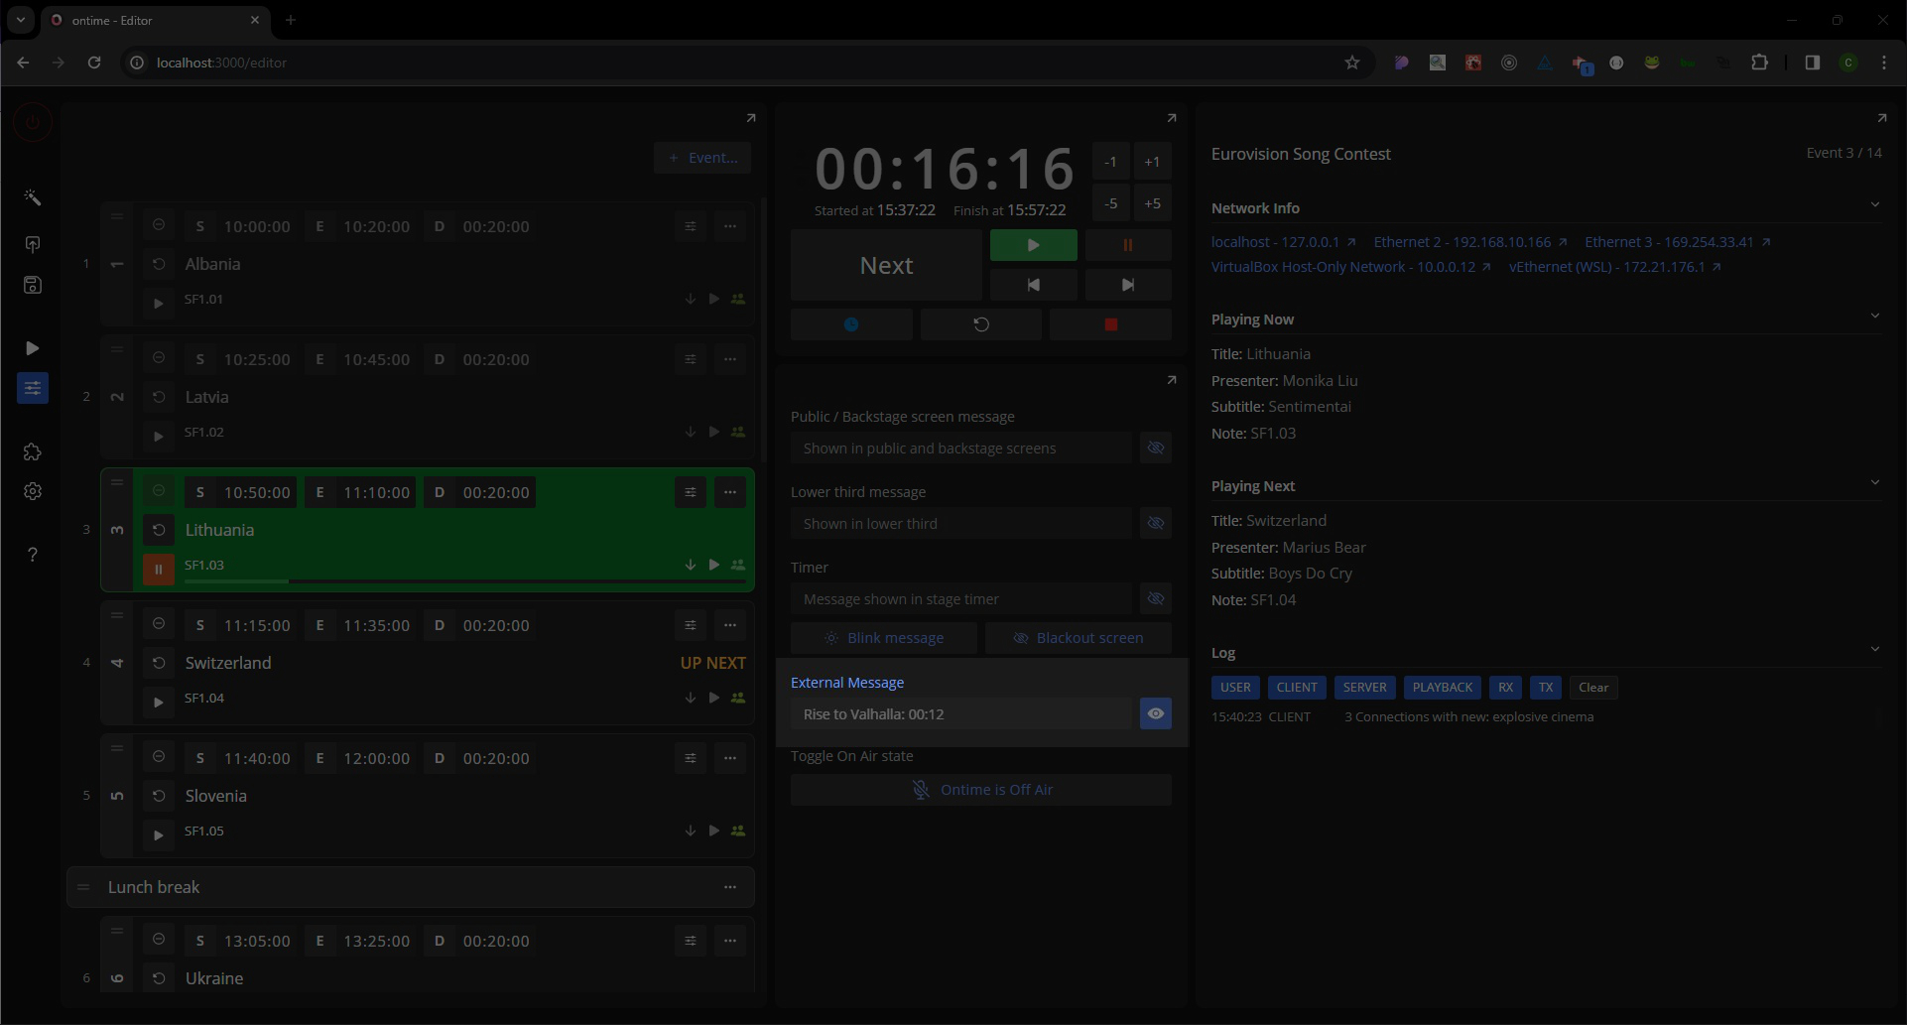Click the reload timer icon
The height and width of the screenshot is (1025, 1907).
click(x=980, y=324)
